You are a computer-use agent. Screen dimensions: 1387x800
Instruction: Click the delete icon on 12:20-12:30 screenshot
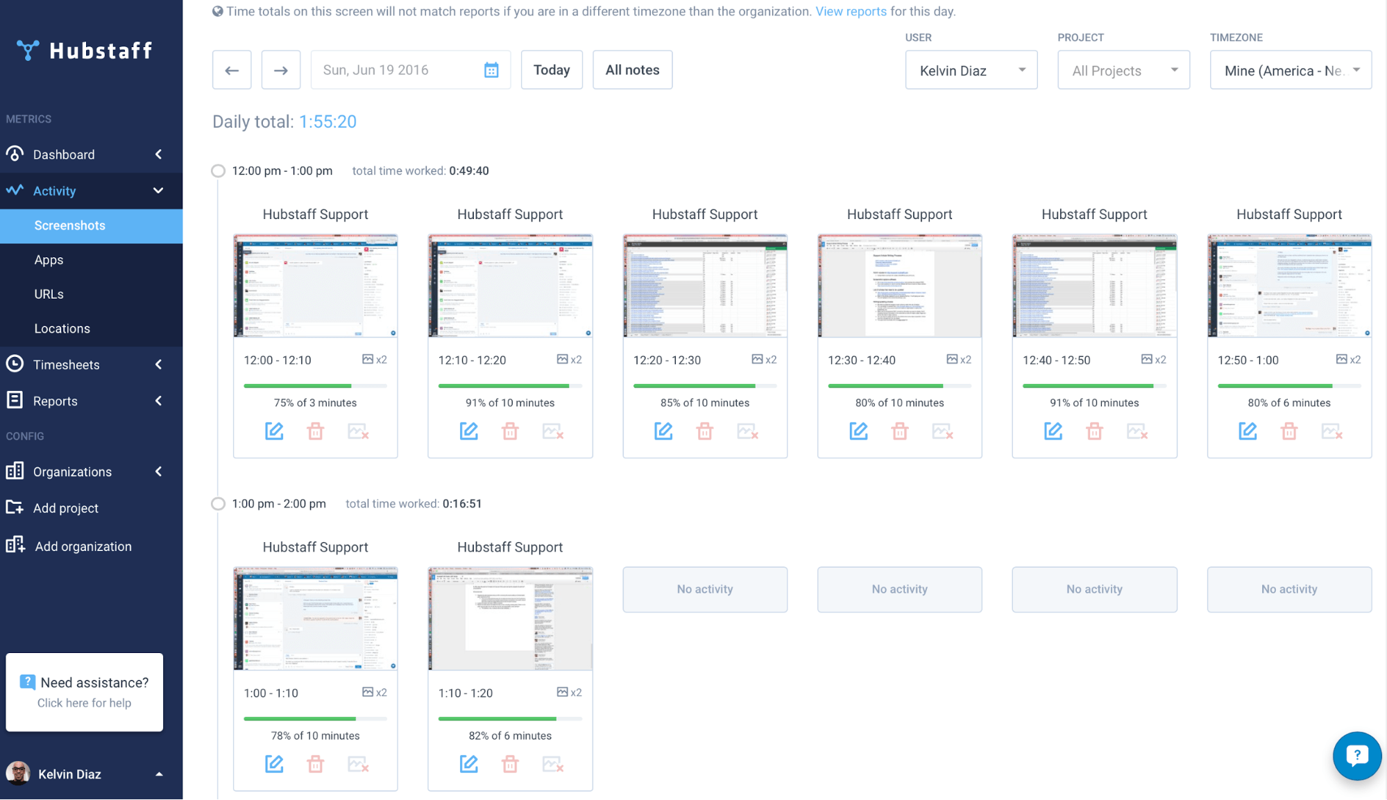[x=704, y=431]
